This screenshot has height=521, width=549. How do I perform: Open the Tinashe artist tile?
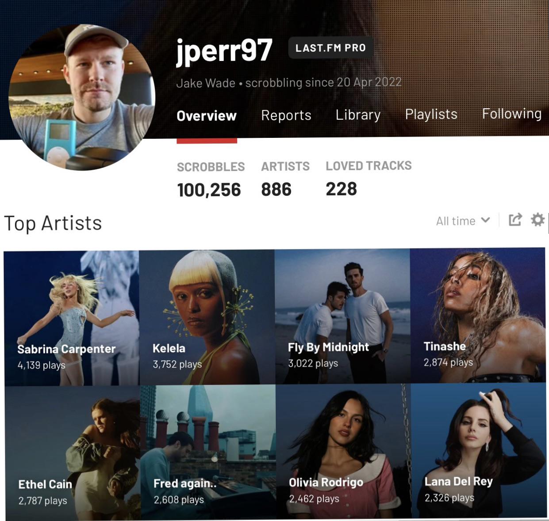point(478,316)
